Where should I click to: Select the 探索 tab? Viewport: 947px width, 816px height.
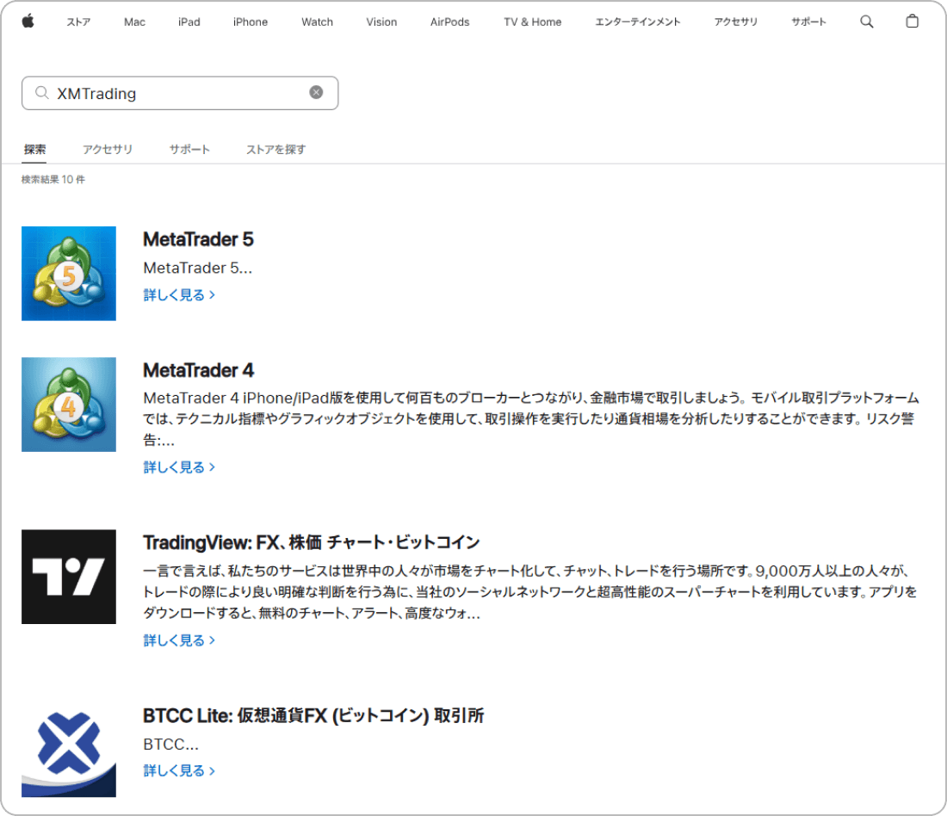[x=35, y=149]
